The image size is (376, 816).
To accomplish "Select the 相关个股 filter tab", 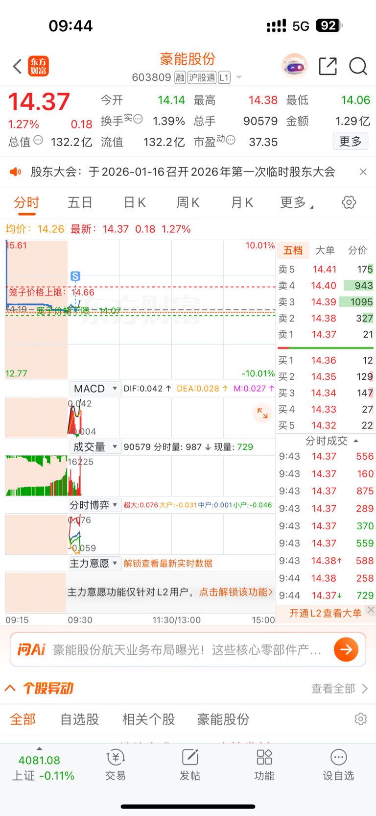I will [x=149, y=719].
